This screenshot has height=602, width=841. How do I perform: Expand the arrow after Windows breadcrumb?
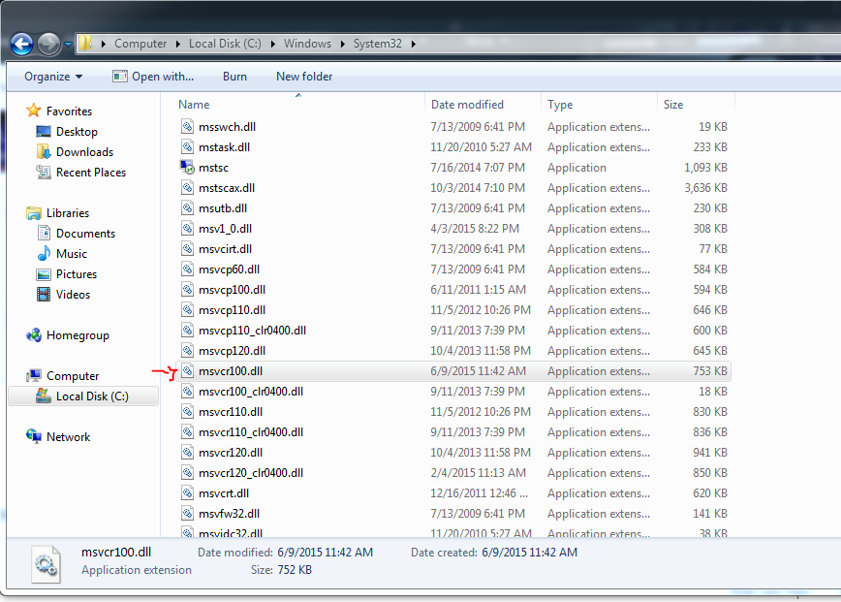coord(342,44)
